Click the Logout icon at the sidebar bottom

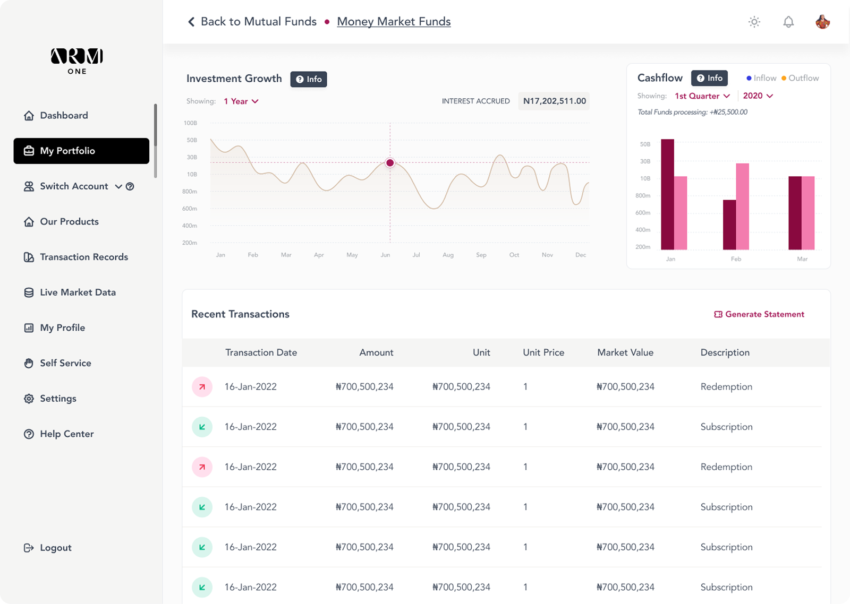pos(28,548)
